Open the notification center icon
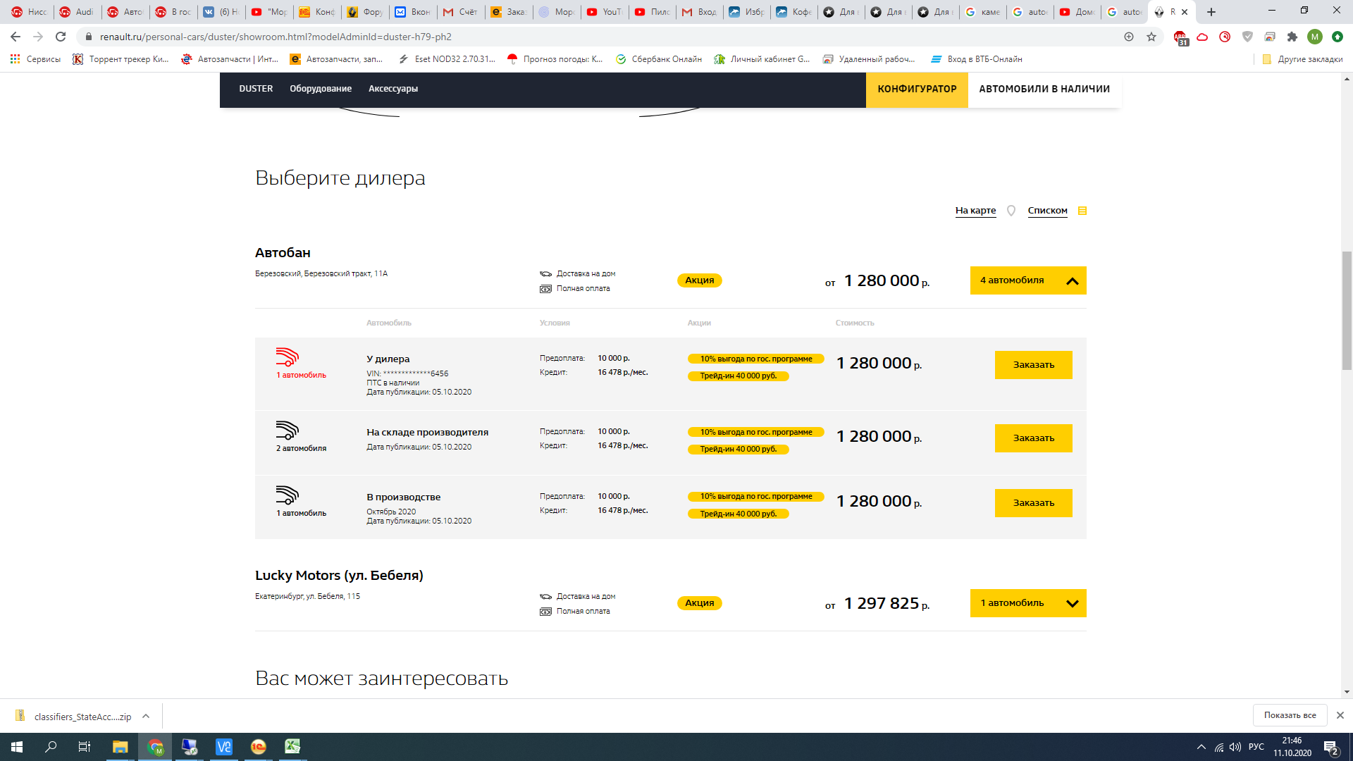1353x761 pixels. coord(1330,747)
